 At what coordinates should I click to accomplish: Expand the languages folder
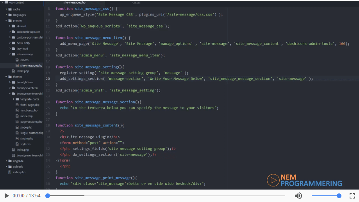6,15
